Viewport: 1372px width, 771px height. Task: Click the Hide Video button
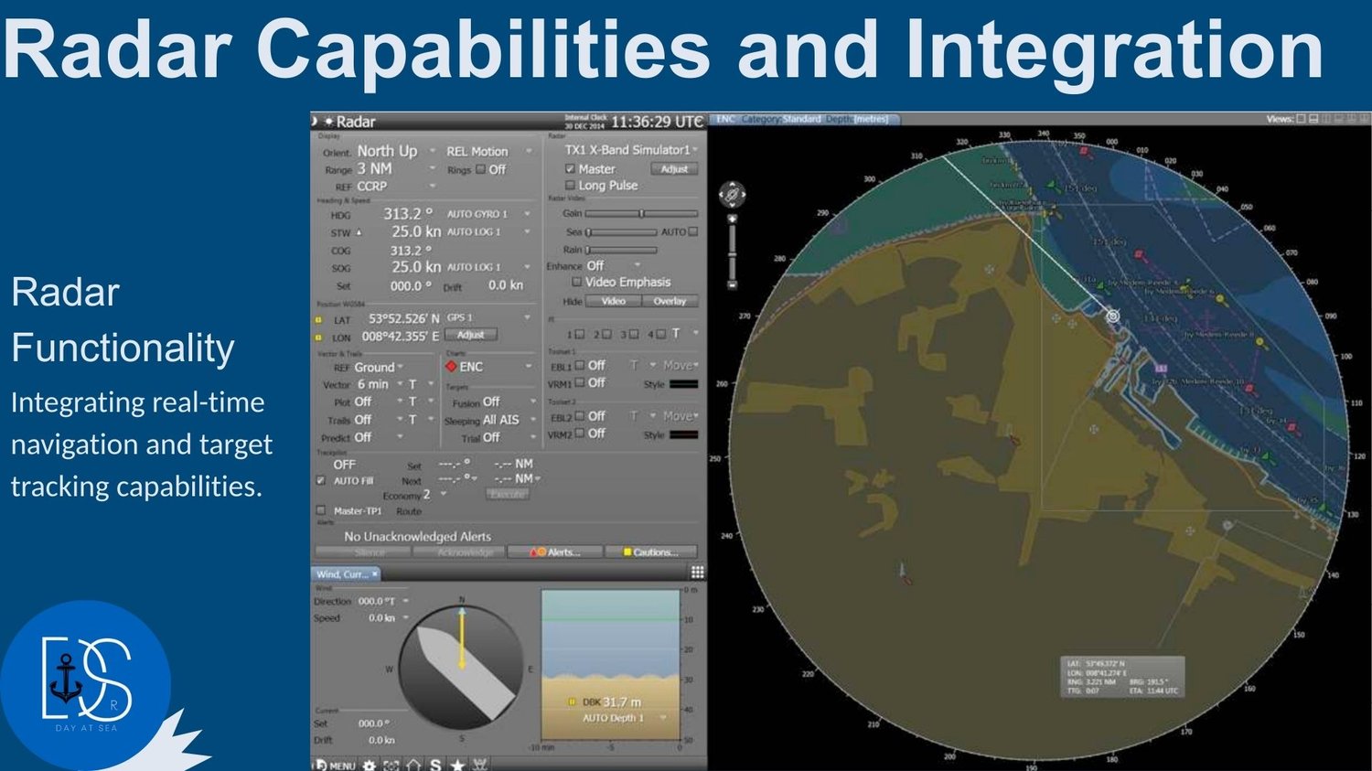(613, 301)
